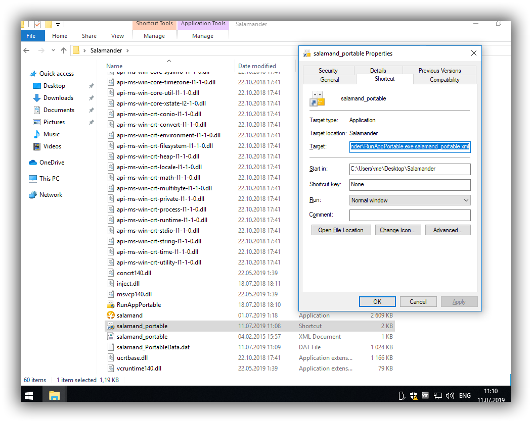Click the Start in input field
This screenshot has height=423, width=532.
[x=410, y=169]
